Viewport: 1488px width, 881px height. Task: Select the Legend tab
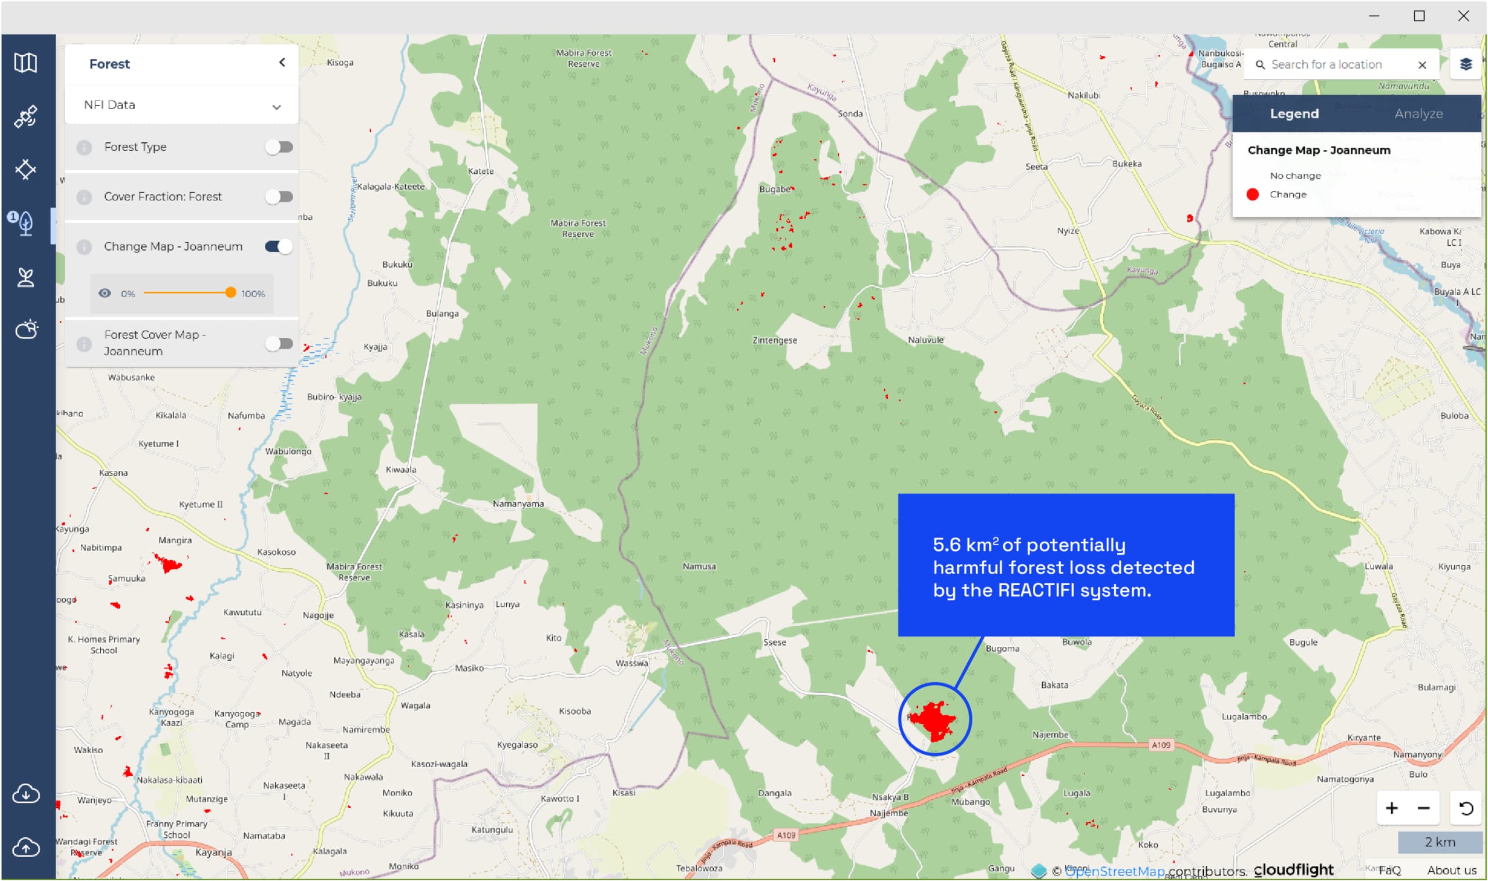point(1294,113)
